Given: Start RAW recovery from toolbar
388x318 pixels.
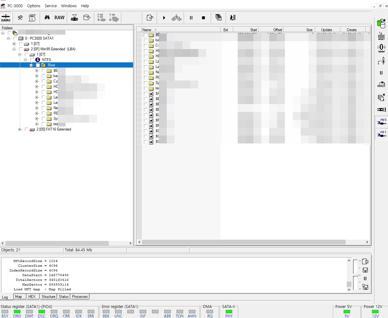Looking at the screenshot, I should (x=59, y=18).
